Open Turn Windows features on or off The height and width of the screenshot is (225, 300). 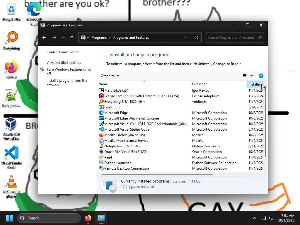[x=69, y=71]
